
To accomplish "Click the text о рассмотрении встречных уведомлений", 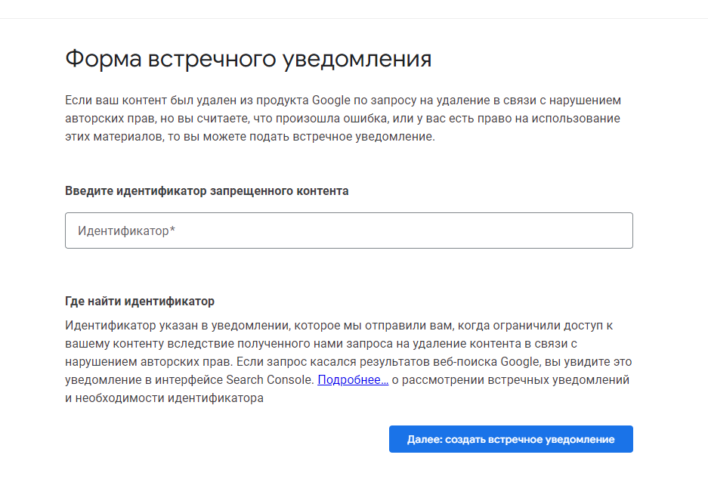I will 510,380.
